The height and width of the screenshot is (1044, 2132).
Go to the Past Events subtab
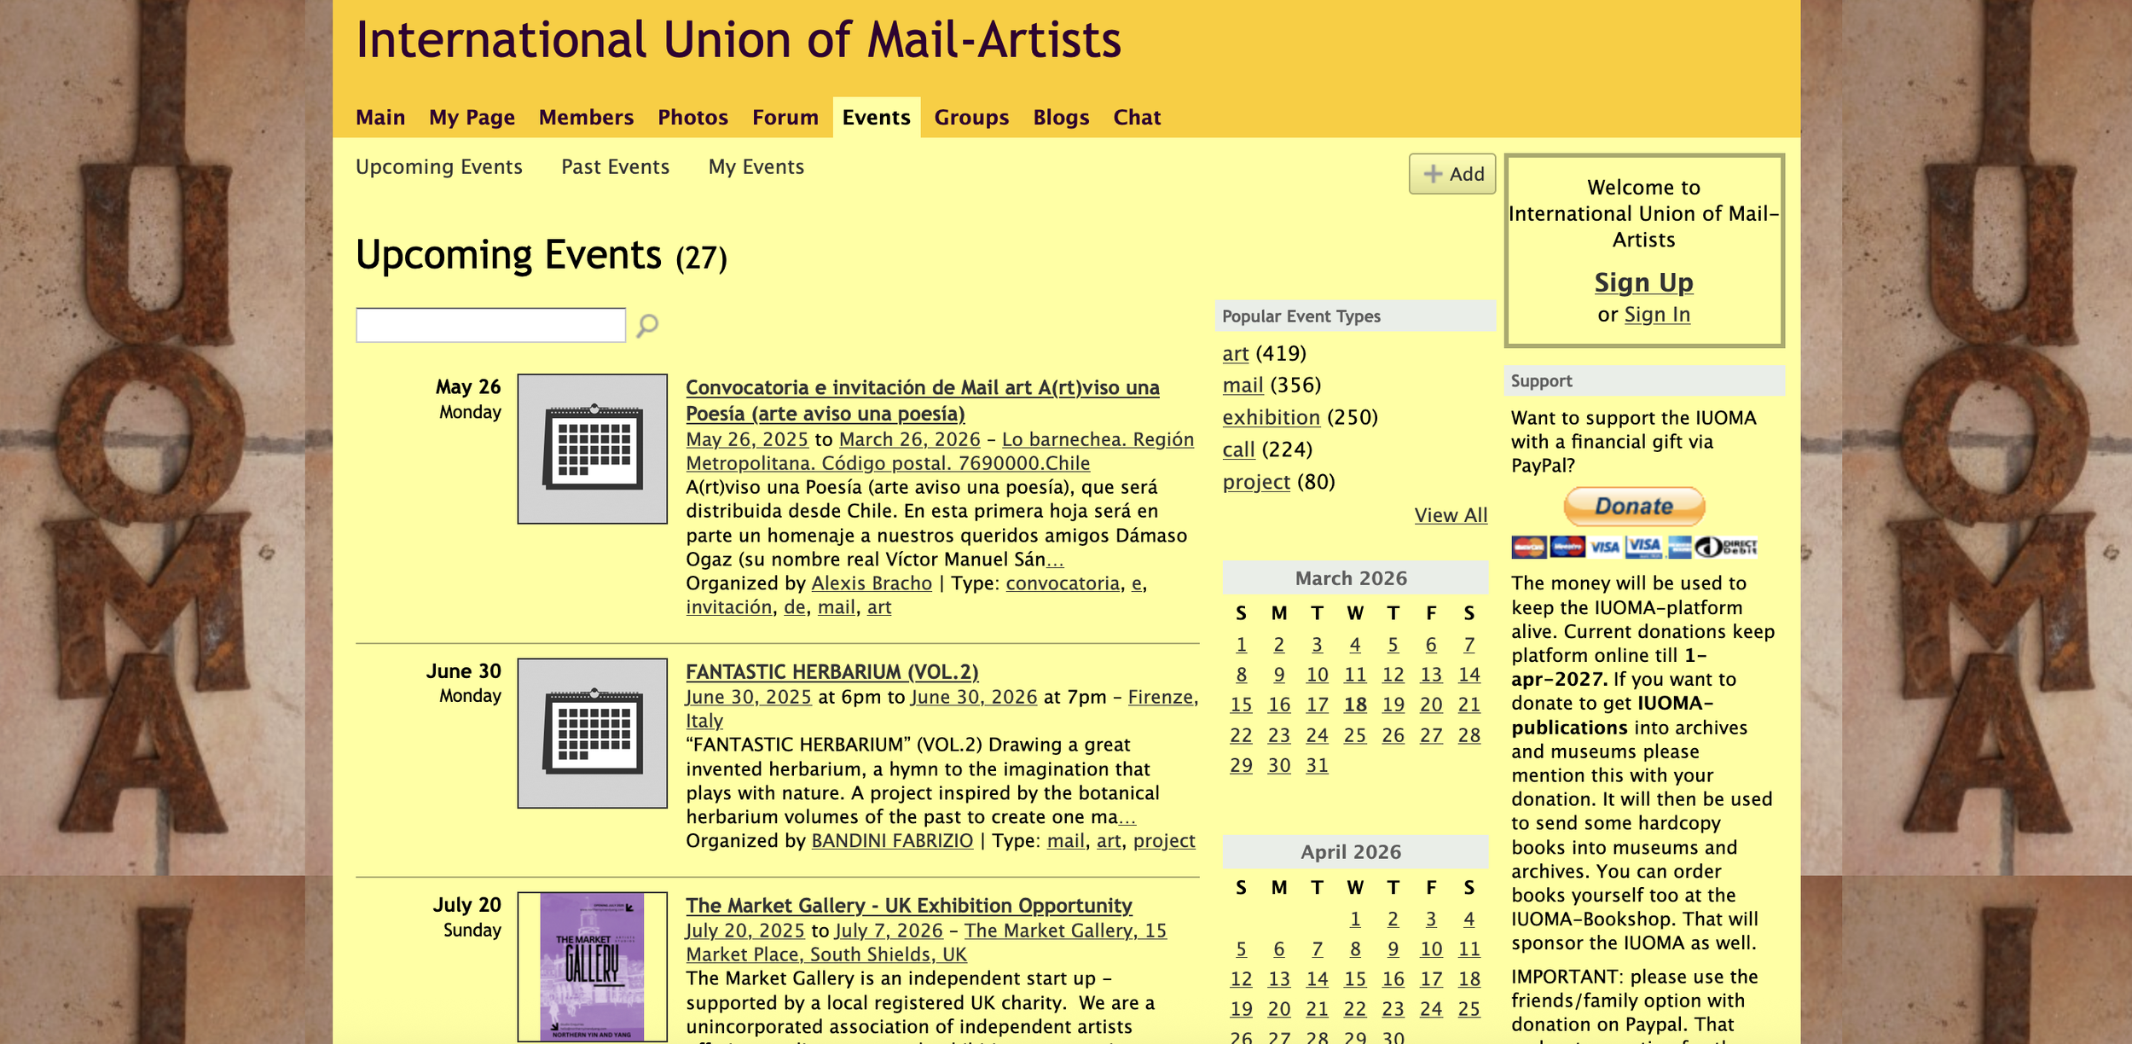pyautogui.click(x=615, y=167)
